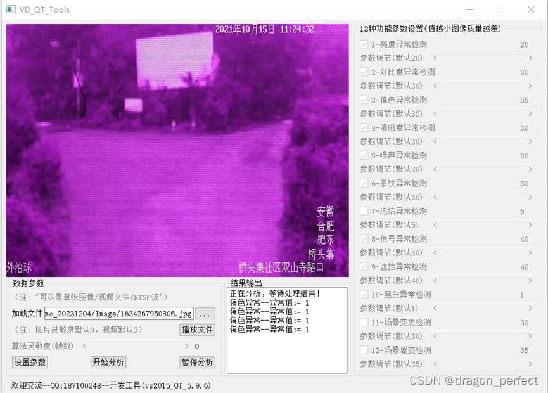Minimize the VD_QT_Tools window
This screenshot has width=548, height=393.
[x=469, y=10]
